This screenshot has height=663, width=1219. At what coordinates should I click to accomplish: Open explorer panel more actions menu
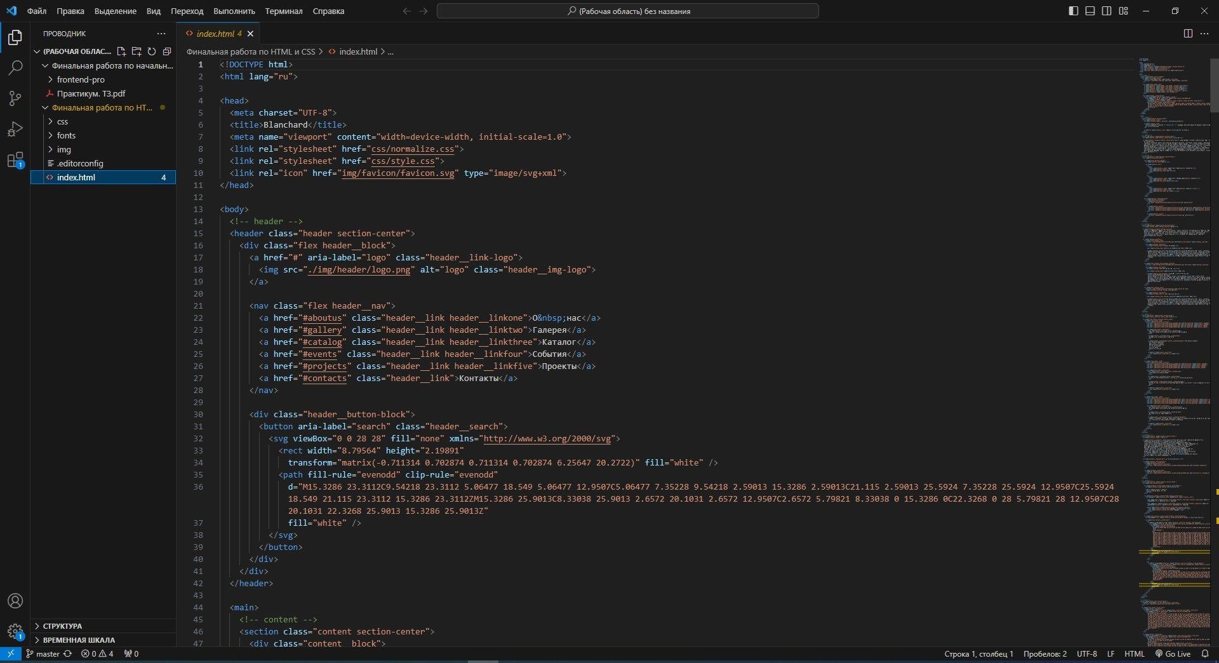(x=161, y=34)
